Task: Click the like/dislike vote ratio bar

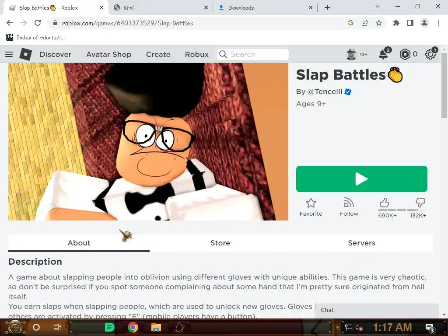Action: (402, 210)
